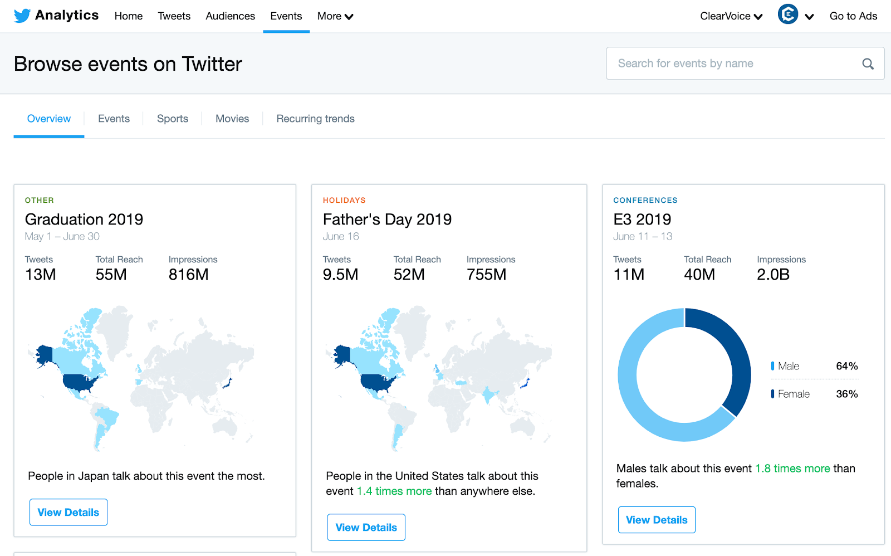Click the E3 2019 title
Viewport: 891px width, 556px height.
pyautogui.click(x=642, y=219)
